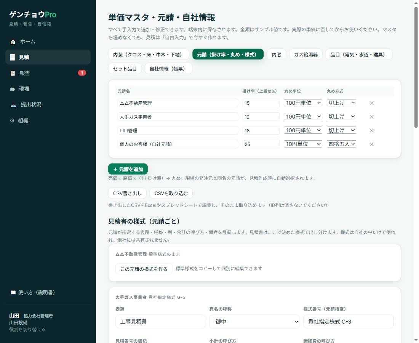419x343 pixels.
Task: Switch to 内装（クロス・床・巾木・下地）tab
Action: [149, 54]
